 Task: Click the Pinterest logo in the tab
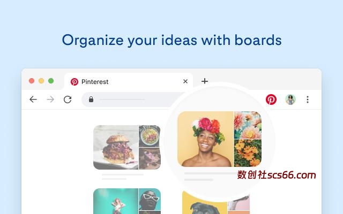click(74, 82)
